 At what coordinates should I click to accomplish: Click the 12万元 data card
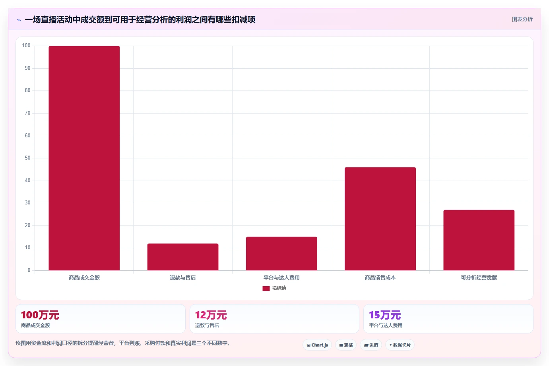click(274, 319)
